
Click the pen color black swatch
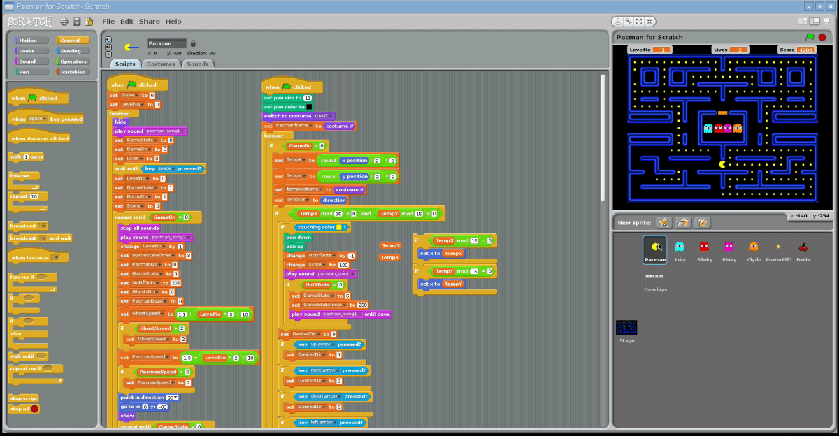click(309, 107)
